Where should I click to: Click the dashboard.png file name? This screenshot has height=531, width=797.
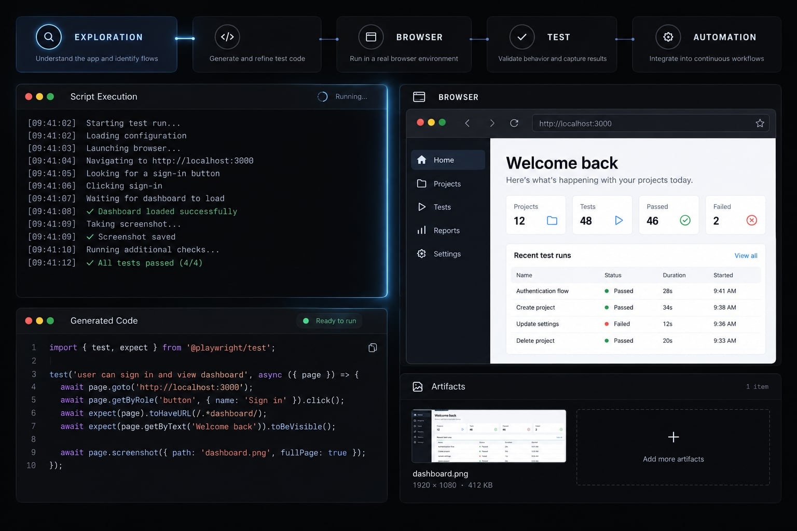click(x=440, y=473)
